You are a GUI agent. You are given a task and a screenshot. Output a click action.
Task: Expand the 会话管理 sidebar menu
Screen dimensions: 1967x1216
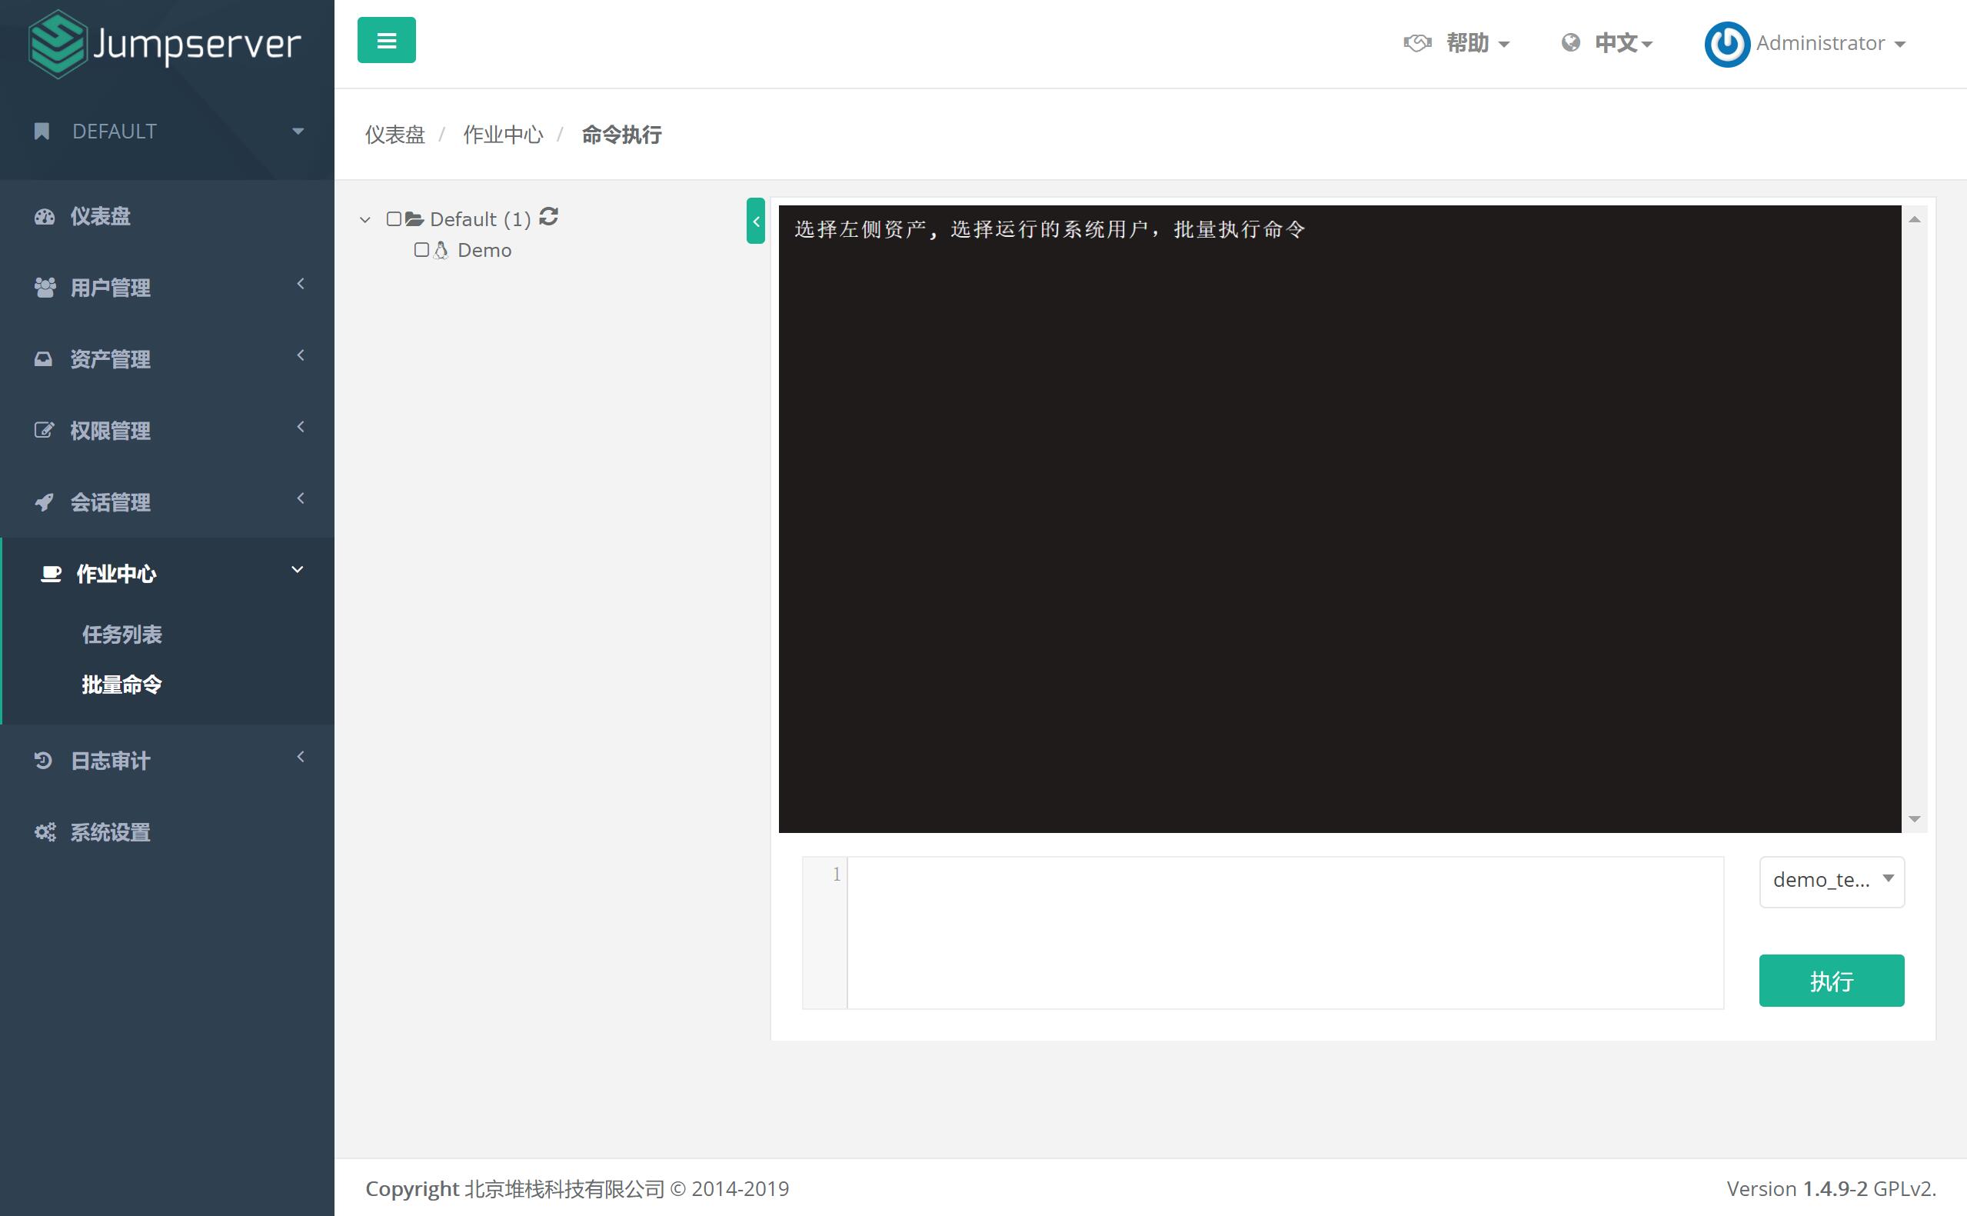(167, 501)
